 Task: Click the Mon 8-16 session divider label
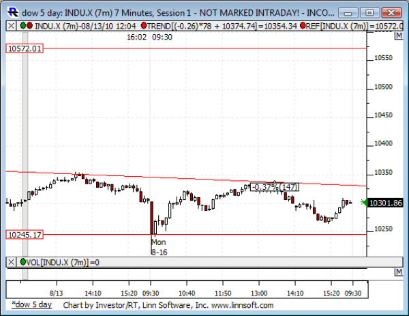[x=159, y=247]
